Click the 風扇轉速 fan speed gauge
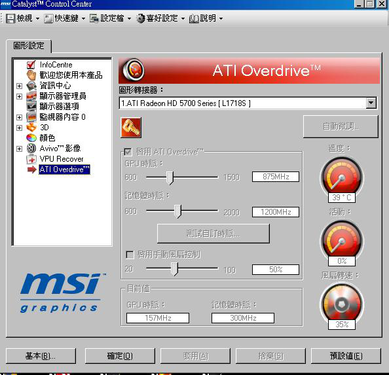The width and height of the screenshot is (389, 375). [x=342, y=304]
